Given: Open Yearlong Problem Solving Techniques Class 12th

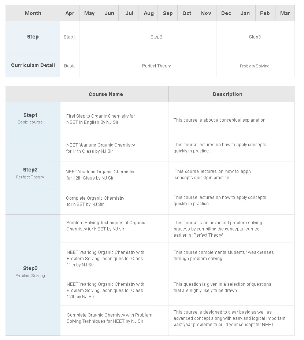Looking at the screenshot, I should [x=105, y=290].
